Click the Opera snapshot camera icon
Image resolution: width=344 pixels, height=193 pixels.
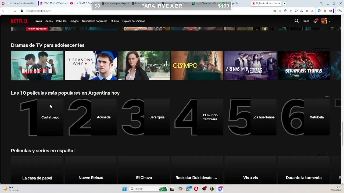[x=280, y=11]
